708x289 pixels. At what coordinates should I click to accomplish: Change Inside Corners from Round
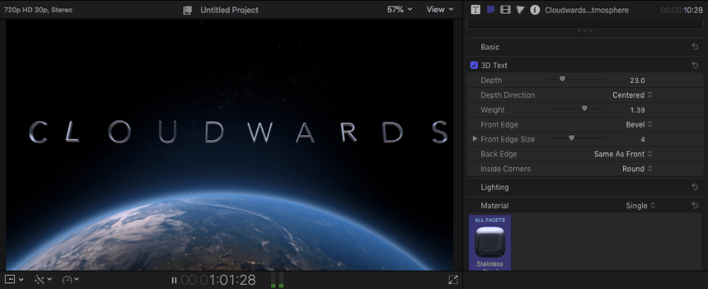(637, 169)
